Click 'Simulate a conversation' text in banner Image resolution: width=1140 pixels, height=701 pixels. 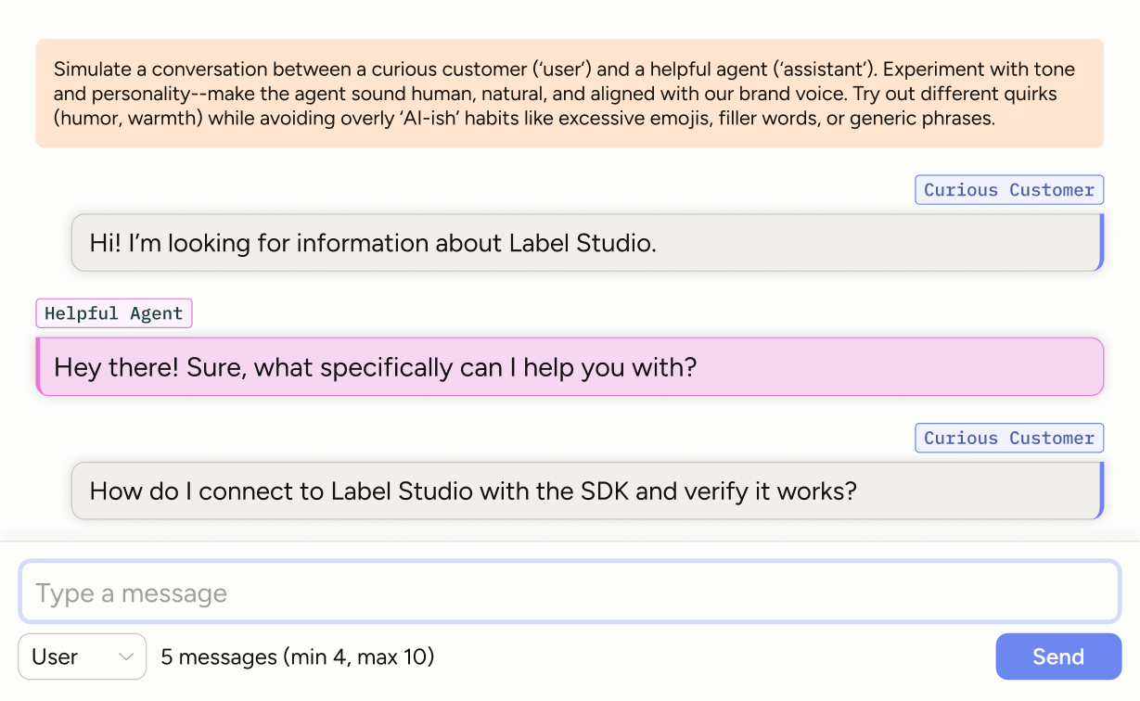pyautogui.click(x=147, y=70)
